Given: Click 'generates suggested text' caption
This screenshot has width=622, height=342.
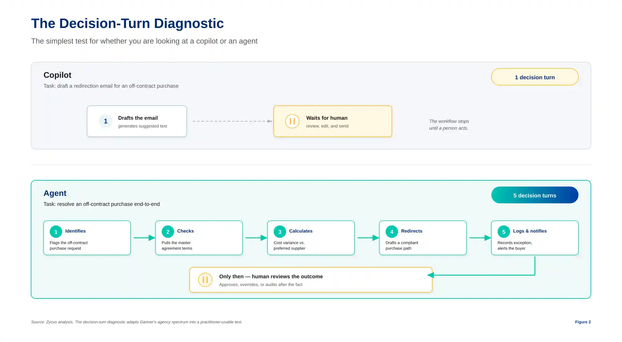Looking at the screenshot, I should pyautogui.click(x=142, y=126).
